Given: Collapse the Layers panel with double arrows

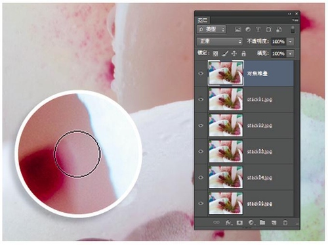Looking at the screenshot, I should click(x=290, y=14).
